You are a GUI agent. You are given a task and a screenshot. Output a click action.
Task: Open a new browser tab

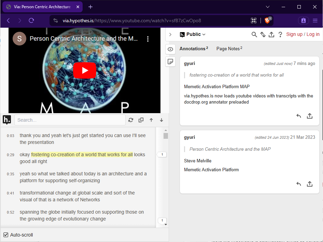click(90, 7)
